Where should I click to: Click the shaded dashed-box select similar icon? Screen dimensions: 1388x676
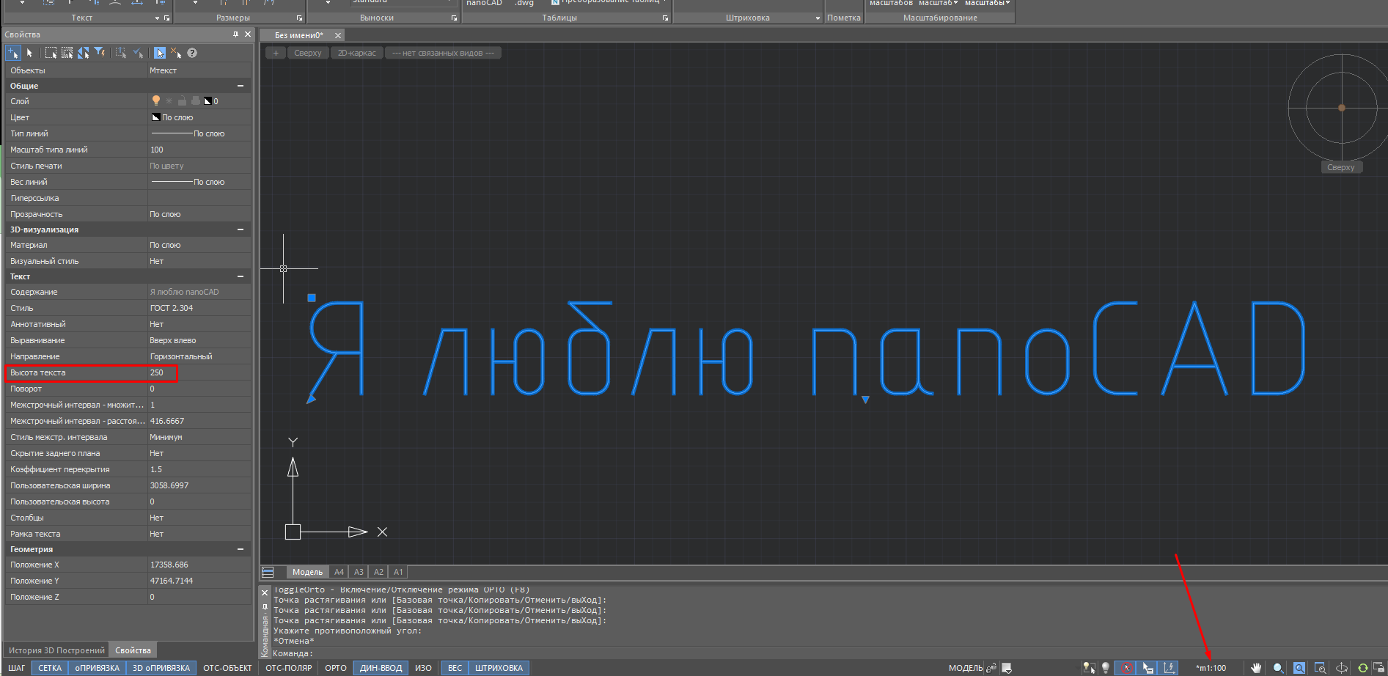click(x=67, y=53)
